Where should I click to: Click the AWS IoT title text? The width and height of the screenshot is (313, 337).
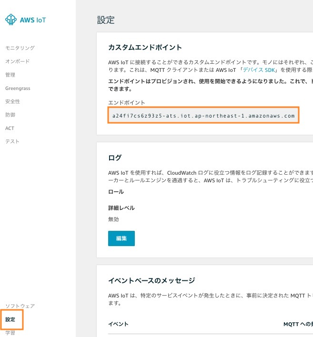click(x=33, y=20)
